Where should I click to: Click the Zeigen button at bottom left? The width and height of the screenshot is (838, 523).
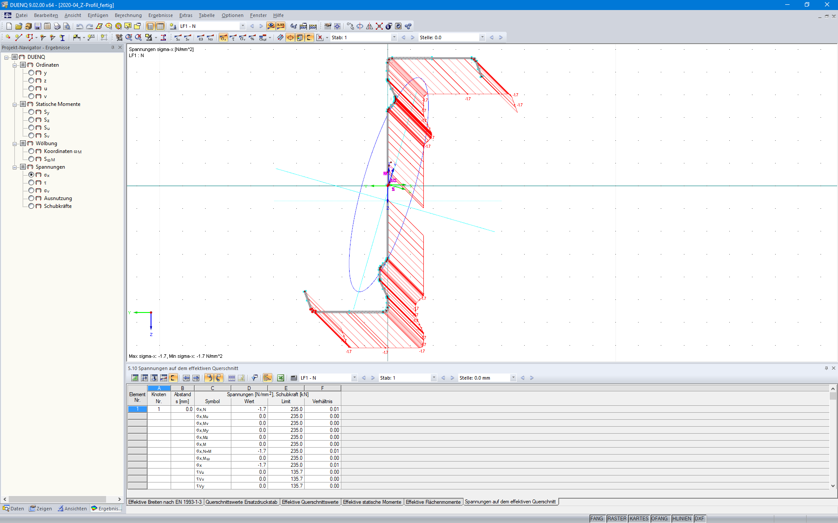point(41,509)
